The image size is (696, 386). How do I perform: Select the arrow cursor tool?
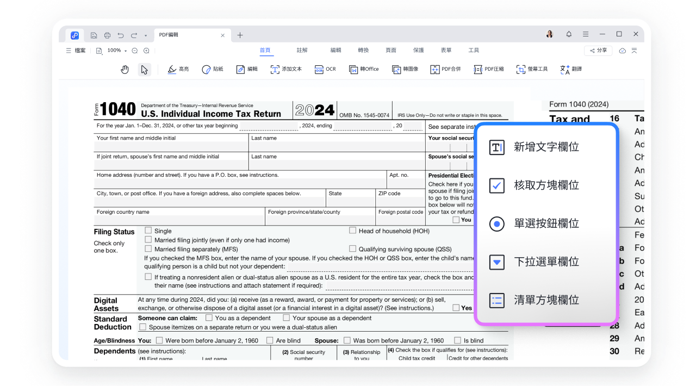[x=144, y=70]
